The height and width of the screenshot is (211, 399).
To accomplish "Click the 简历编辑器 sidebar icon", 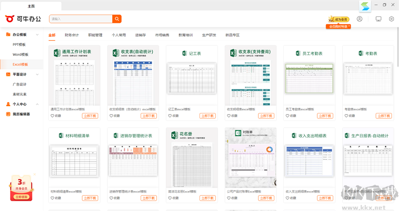I will coord(8,114).
